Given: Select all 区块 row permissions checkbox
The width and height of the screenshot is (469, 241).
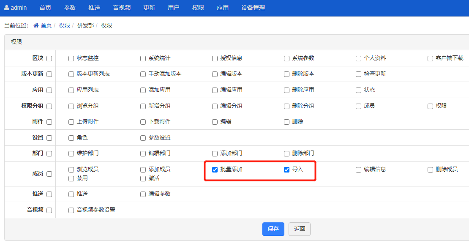Looking at the screenshot, I should click(x=49, y=58).
